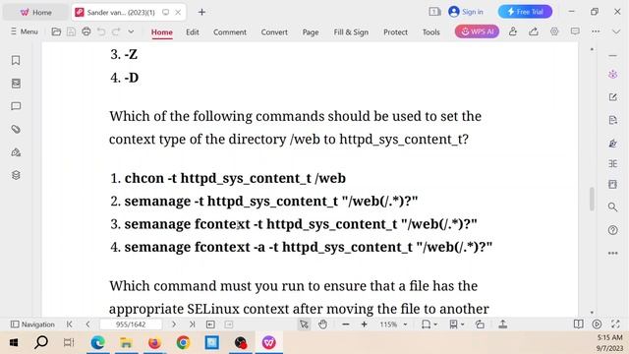Click the page number input field
This screenshot has height=354, width=629.
[x=131, y=324]
